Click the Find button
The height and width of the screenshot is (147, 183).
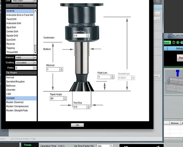tap(21, 6)
